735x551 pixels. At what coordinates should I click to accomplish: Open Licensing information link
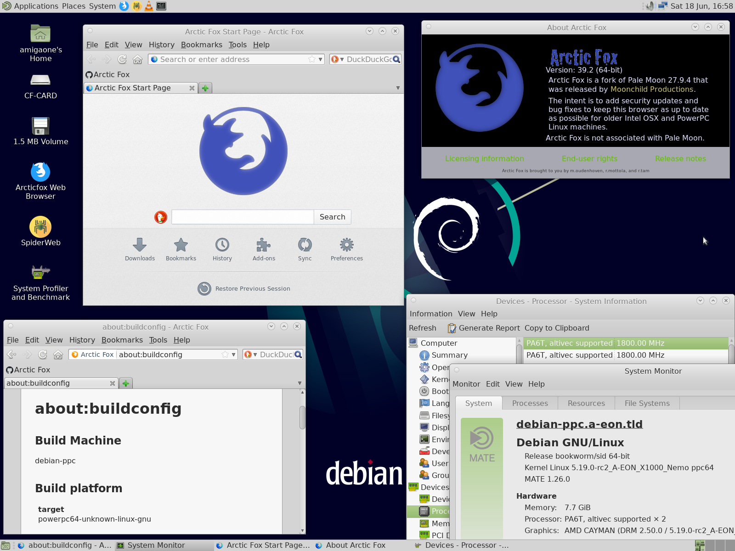coord(484,158)
